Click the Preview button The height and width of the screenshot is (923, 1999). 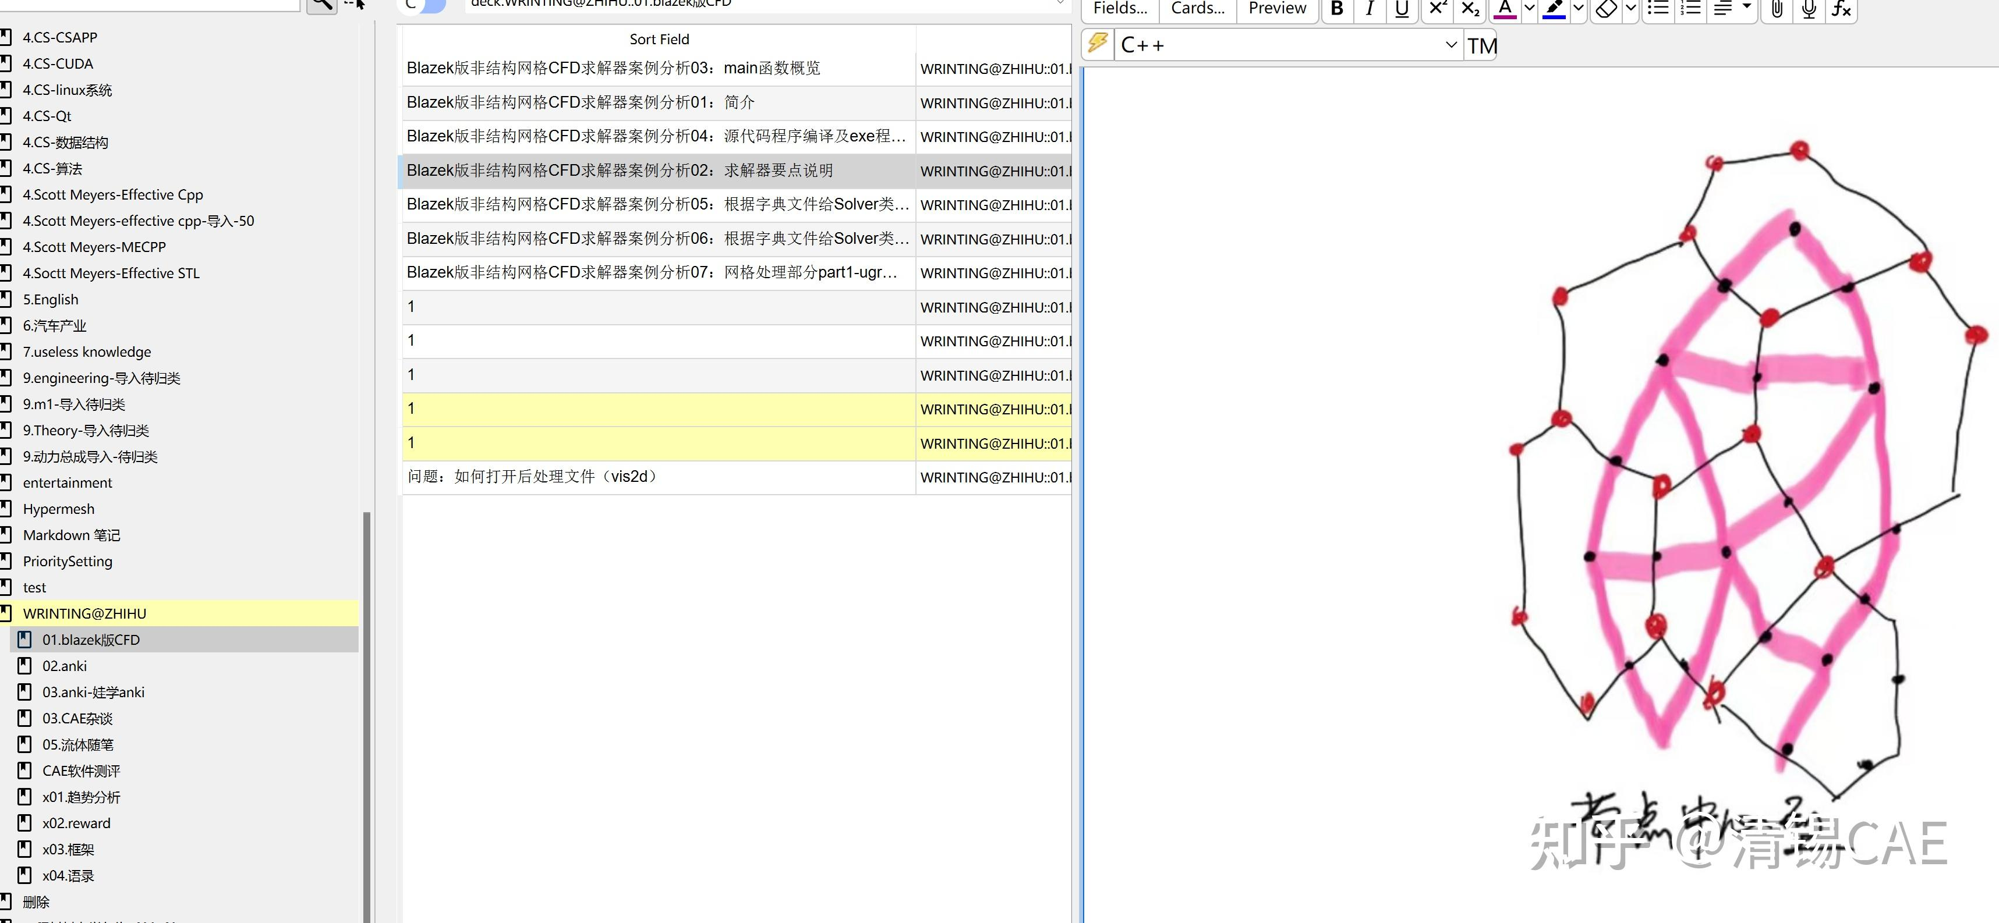pyautogui.click(x=1278, y=9)
